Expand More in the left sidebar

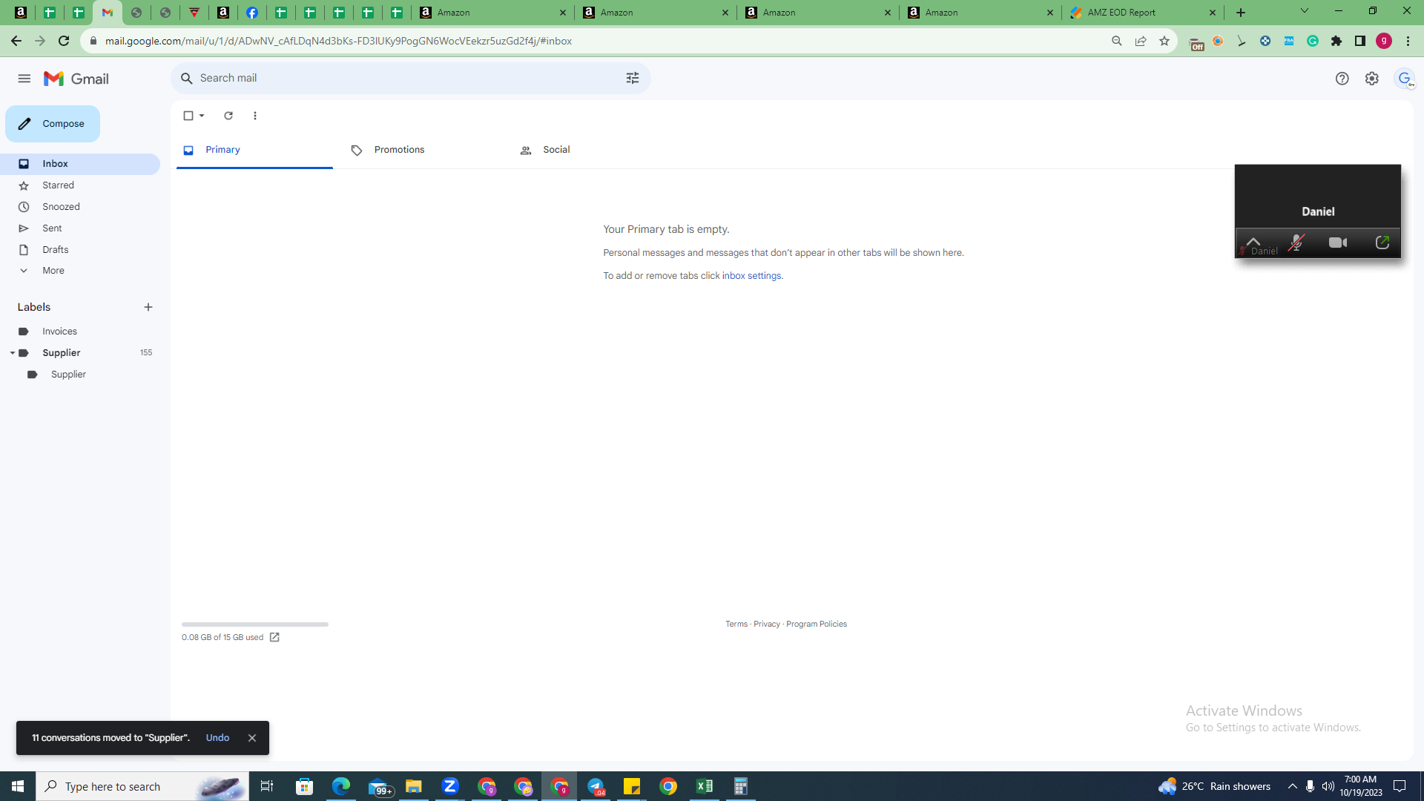pos(53,271)
